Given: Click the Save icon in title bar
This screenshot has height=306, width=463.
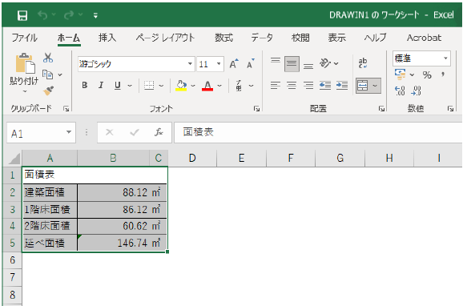Looking at the screenshot, I should click(x=22, y=15).
